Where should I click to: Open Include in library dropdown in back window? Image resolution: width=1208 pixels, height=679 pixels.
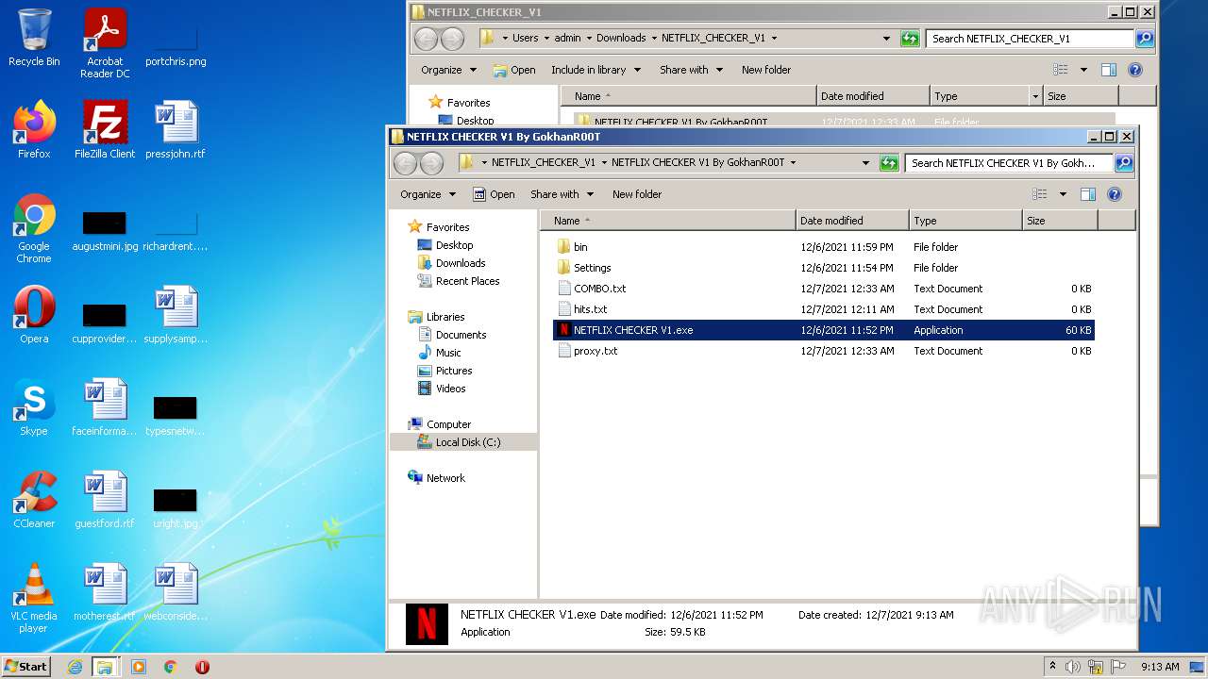[596, 70]
